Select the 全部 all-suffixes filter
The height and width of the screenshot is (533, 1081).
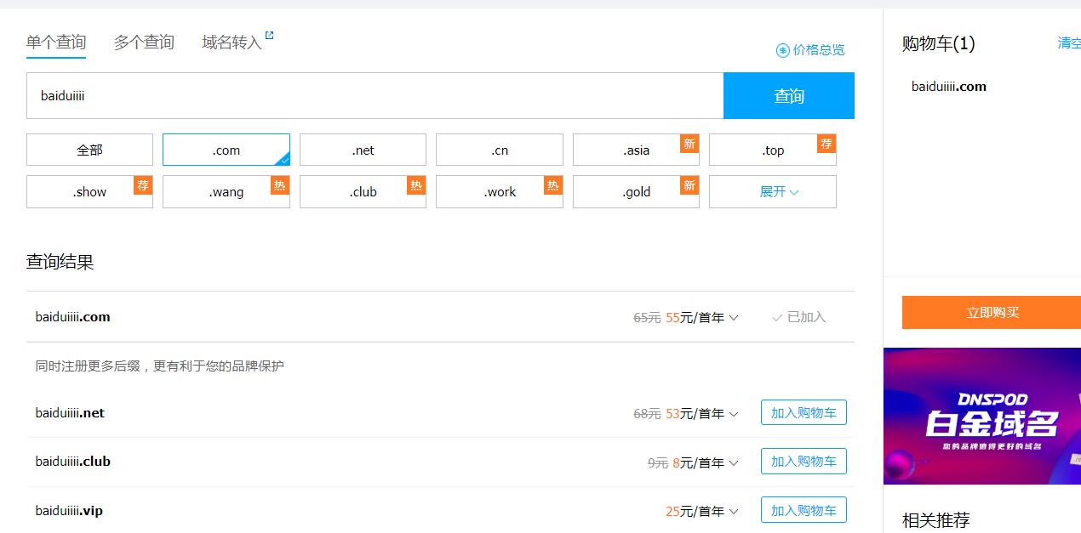(89, 150)
